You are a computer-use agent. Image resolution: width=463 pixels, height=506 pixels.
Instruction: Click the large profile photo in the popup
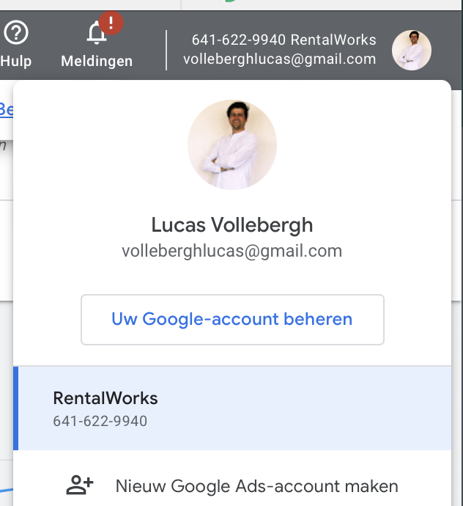point(232,144)
